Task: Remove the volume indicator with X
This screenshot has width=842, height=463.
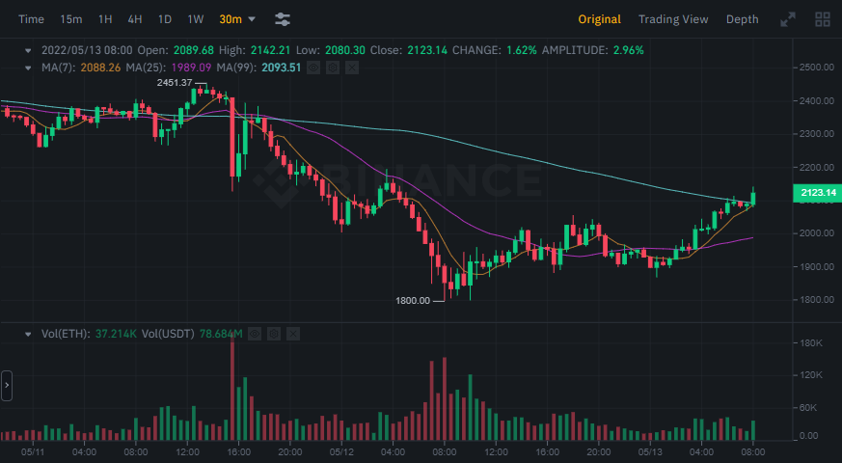Action: coord(293,334)
